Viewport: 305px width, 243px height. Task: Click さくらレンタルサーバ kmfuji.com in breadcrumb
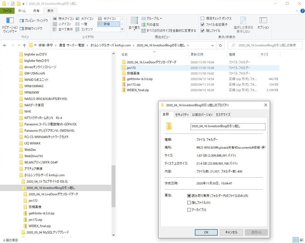[110, 45]
